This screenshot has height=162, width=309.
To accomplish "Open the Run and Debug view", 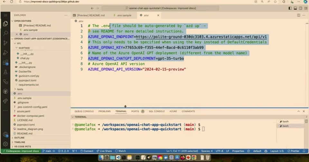I will coord(5,52).
